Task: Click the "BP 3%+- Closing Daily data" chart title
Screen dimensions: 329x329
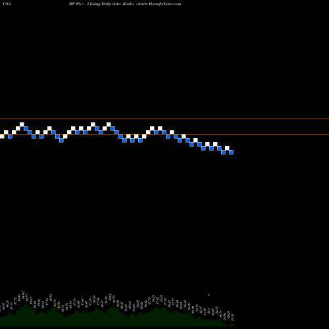Action: click(95, 4)
